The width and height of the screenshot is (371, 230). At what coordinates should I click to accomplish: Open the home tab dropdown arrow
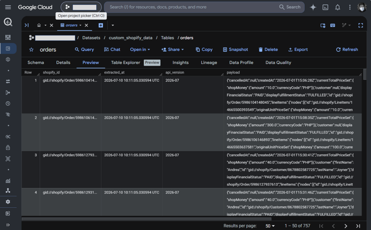[45, 25]
